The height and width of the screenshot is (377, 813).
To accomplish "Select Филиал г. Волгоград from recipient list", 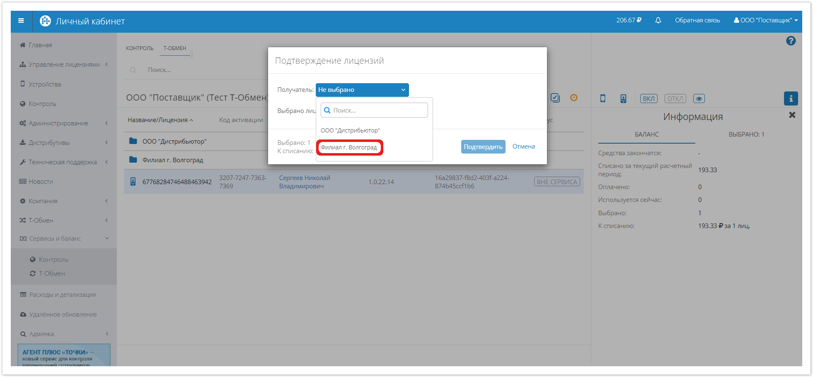I will [x=349, y=147].
